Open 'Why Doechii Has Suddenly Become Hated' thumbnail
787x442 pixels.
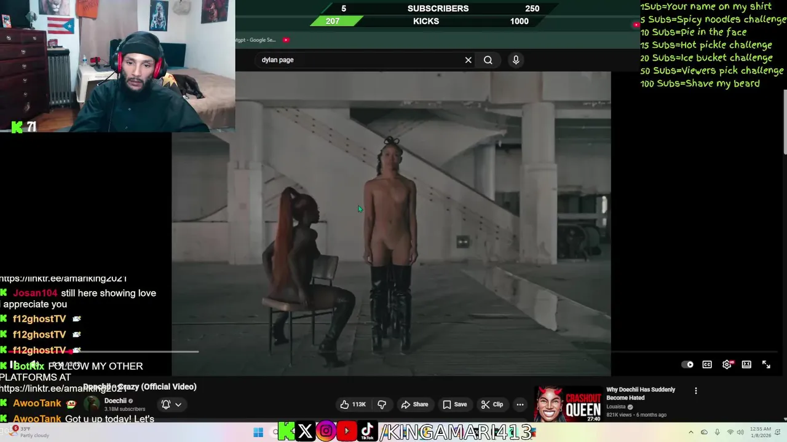click(568, 403)
